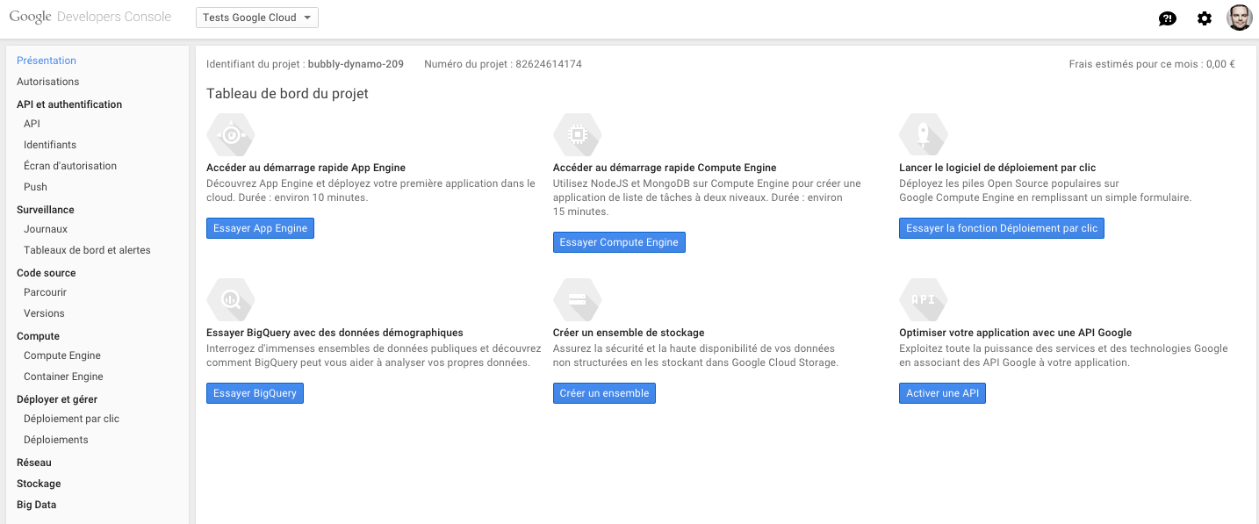Screen dimensions: 1259x524
Task: Open the feedback speech bubble icon
Action: click(x=1168, y=18)
